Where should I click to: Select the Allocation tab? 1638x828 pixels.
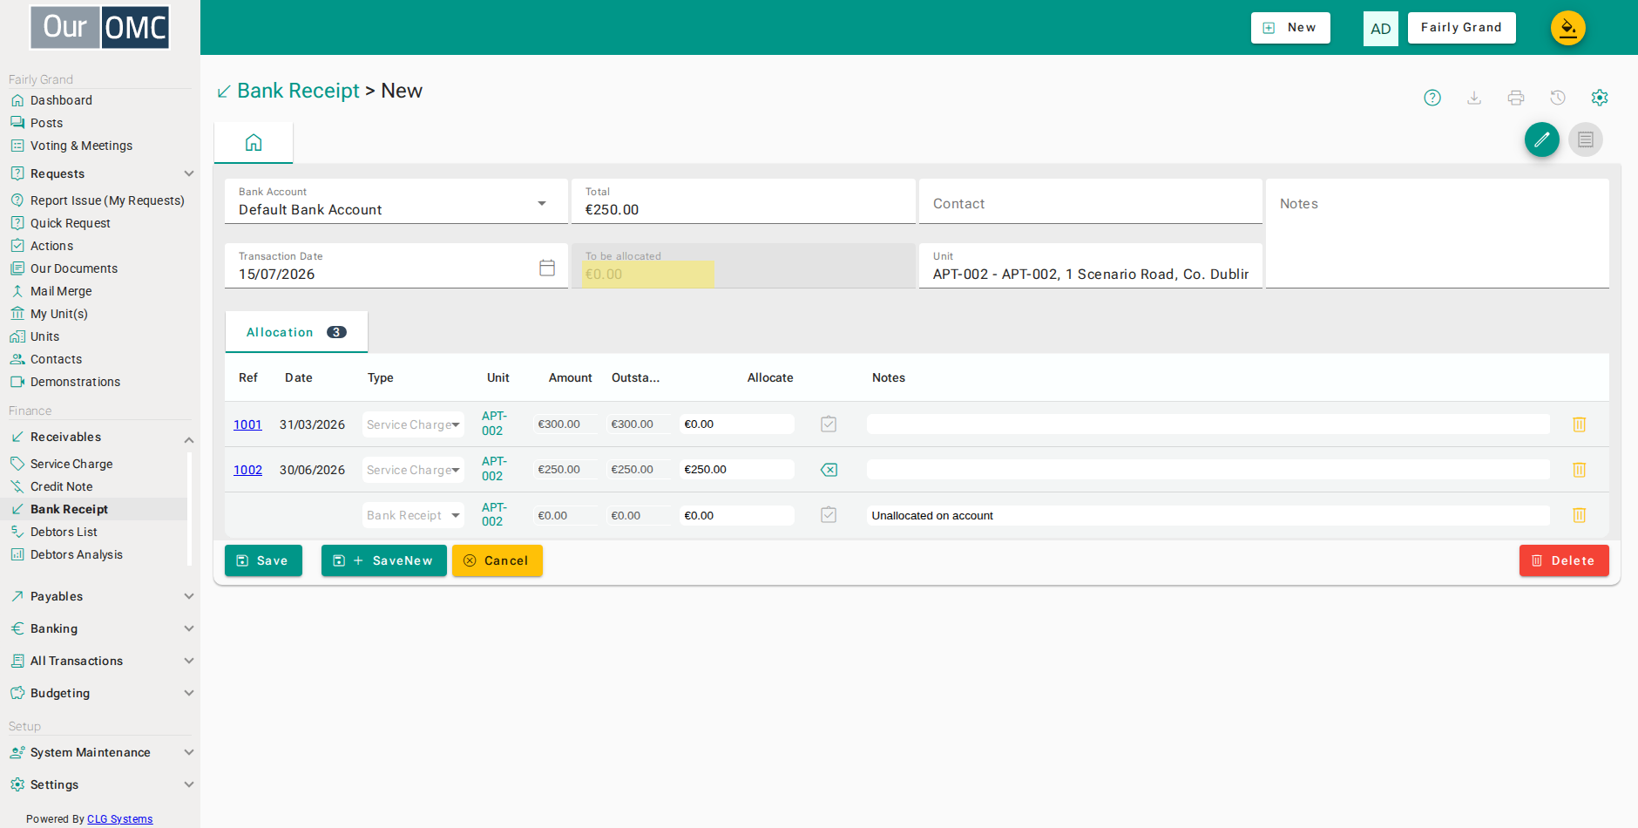point(296,332)
